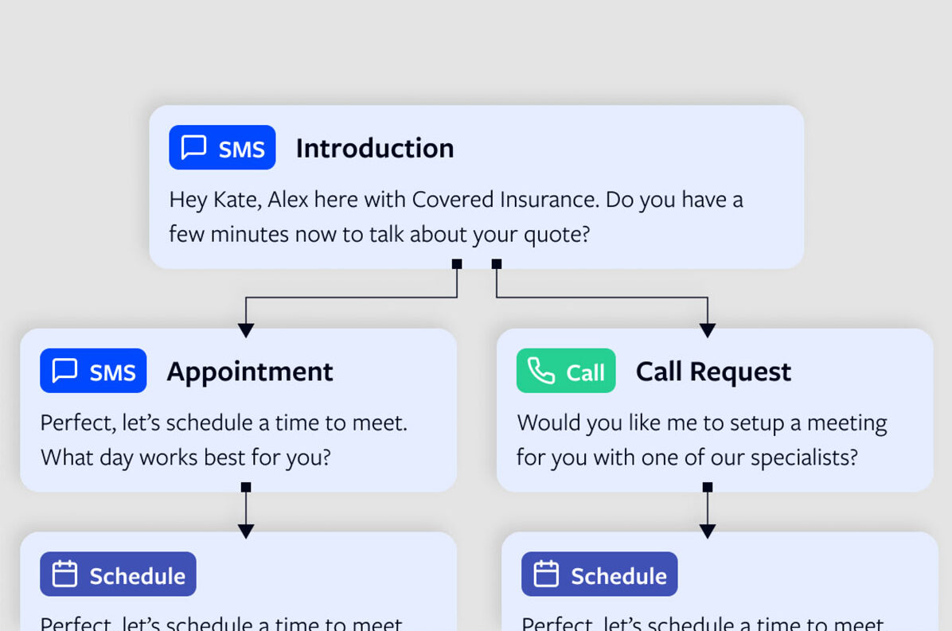Screen dimensions: 952x631
Task: Select the green Call badge
Action: click(566, 371)
